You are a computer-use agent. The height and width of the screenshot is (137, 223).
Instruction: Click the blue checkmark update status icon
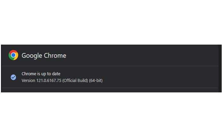click(13, 77)
